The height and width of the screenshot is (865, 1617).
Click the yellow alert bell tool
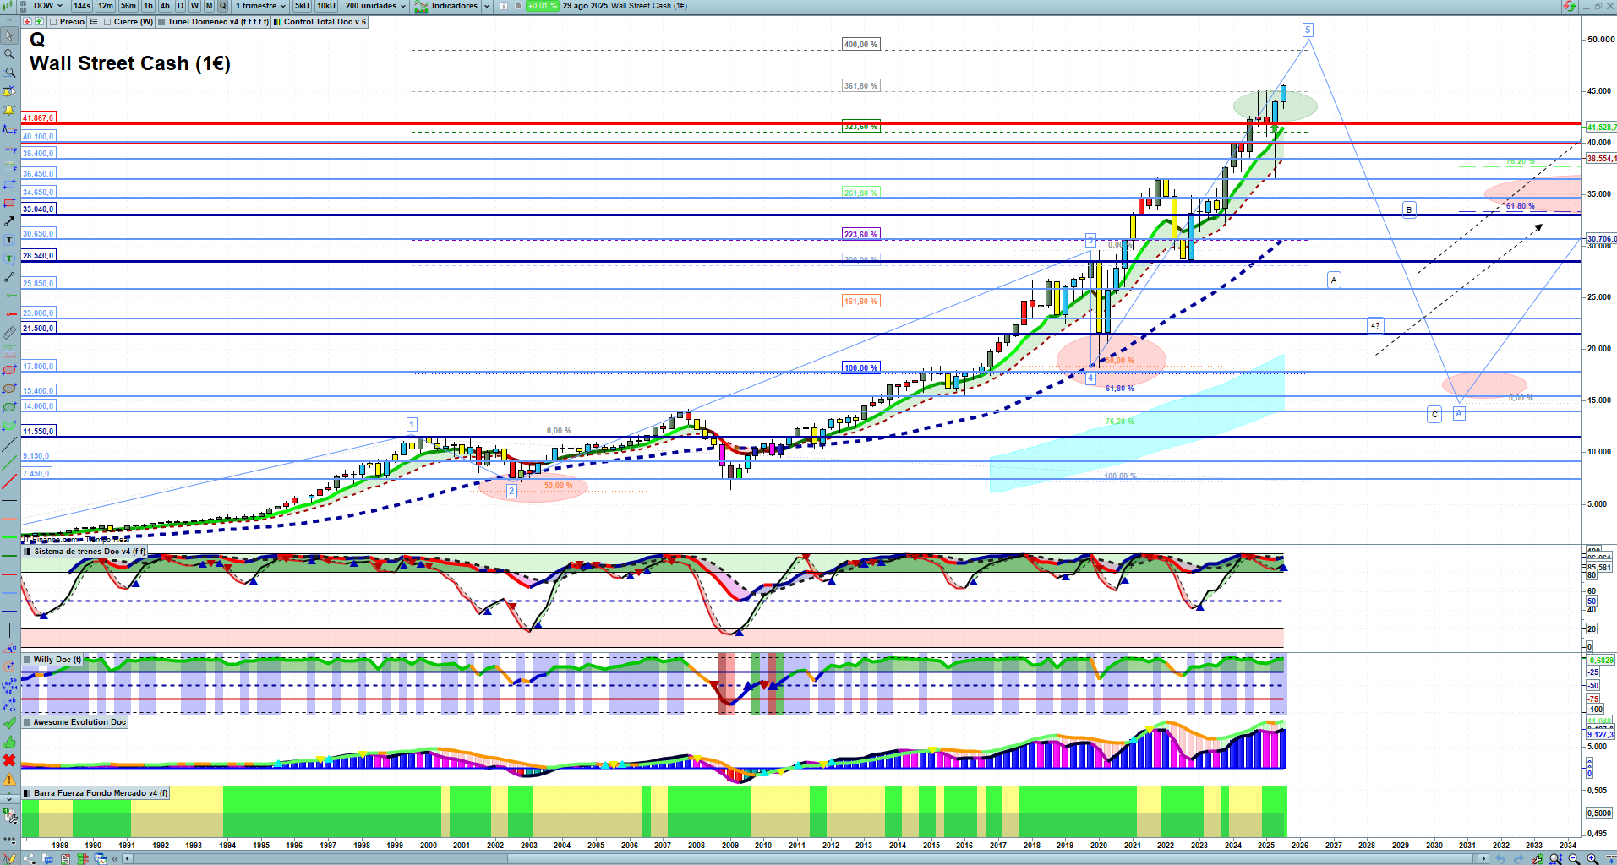[9, 110]
